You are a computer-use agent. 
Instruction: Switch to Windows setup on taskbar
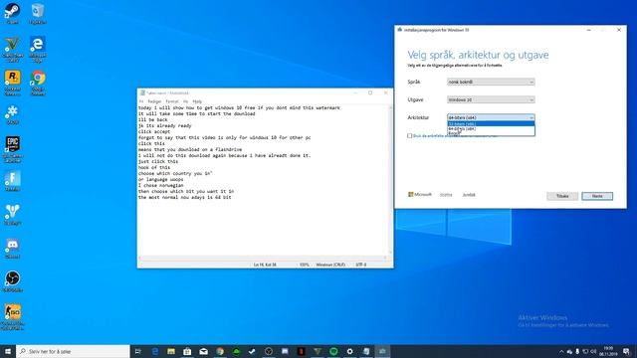[x=382, y=351]
